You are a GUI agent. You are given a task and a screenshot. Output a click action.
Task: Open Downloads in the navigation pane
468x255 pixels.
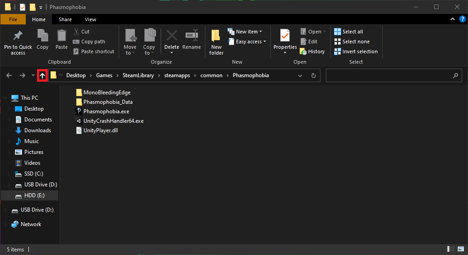[33, 130]
